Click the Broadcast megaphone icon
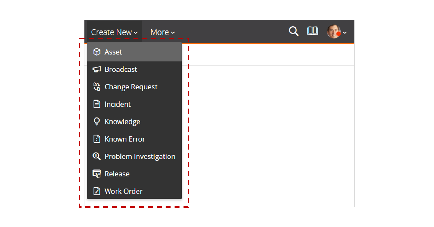434x227 pixels. 97,69
